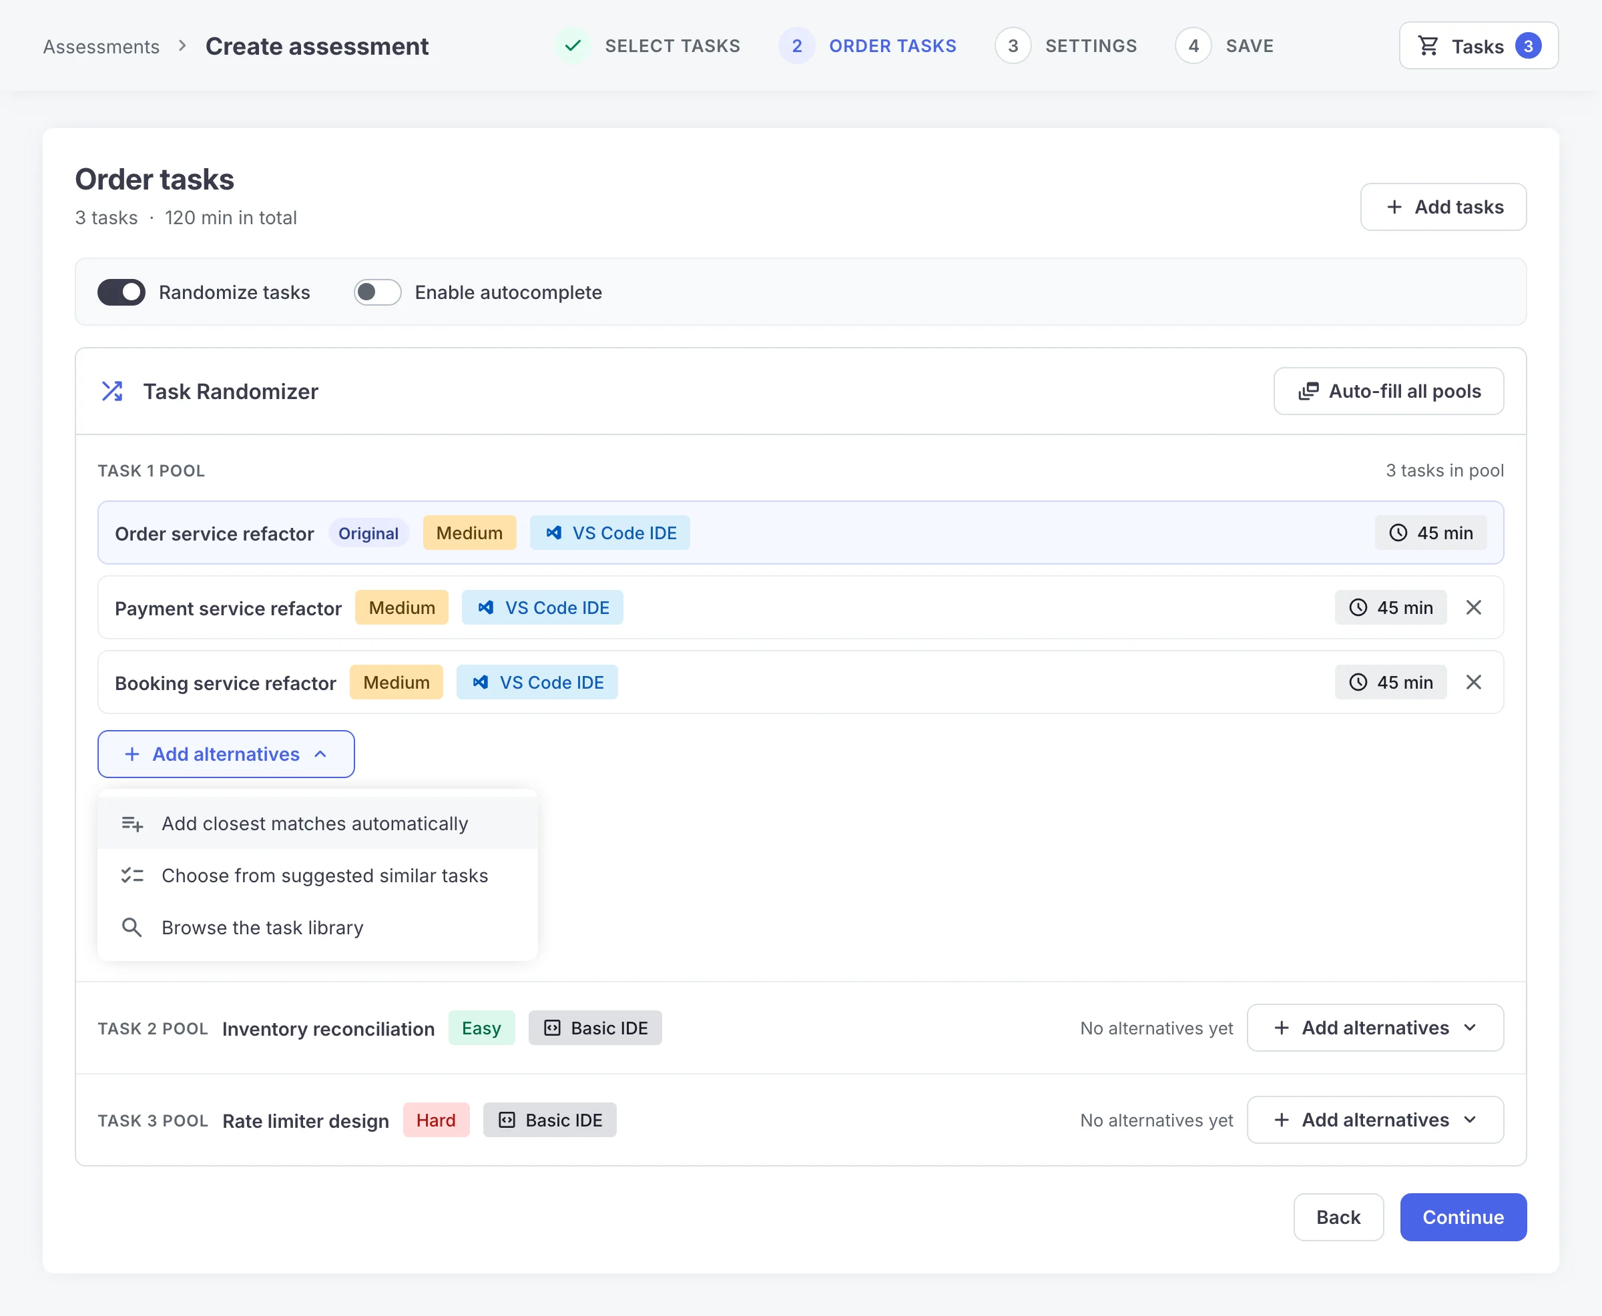Remove Booking service refactor from the pool
Viewport: 1602px width, 1316px height.
click(x=1473, y=682)
